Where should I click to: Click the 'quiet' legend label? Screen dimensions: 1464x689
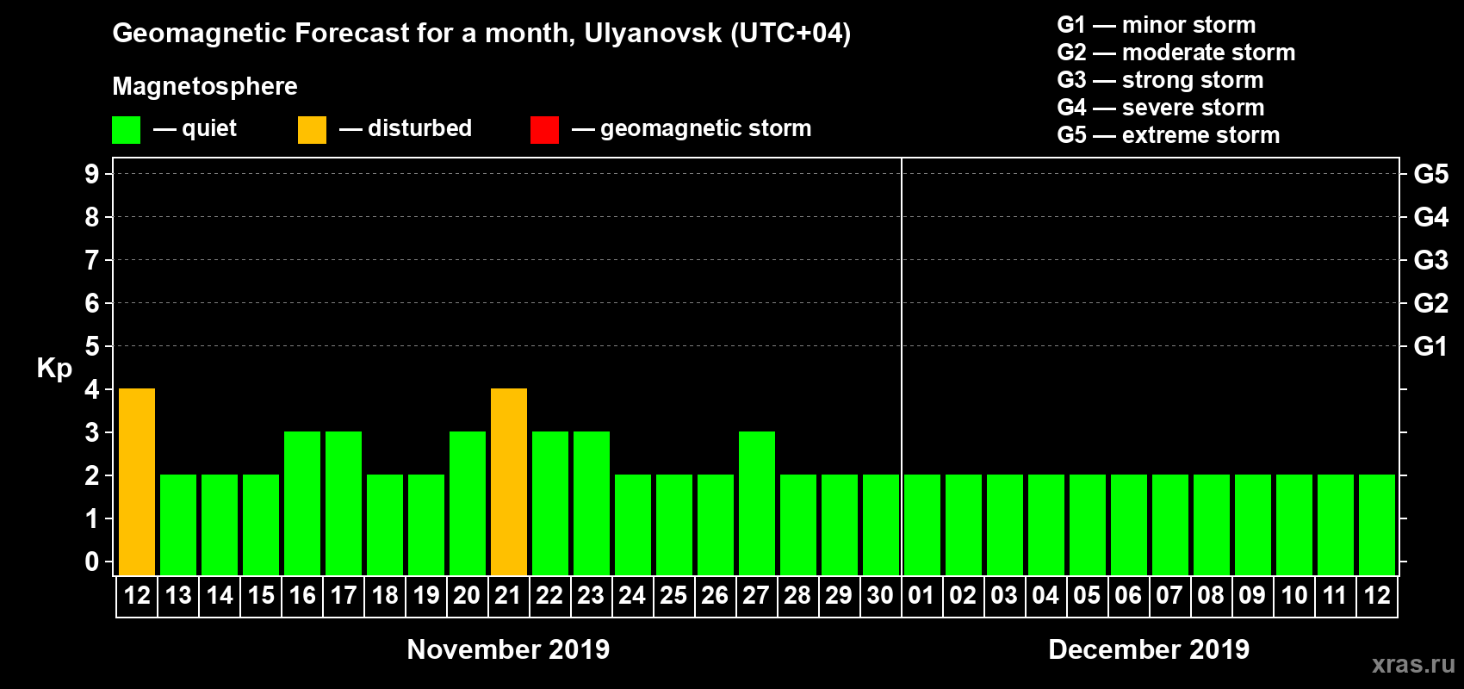(209, 128)
